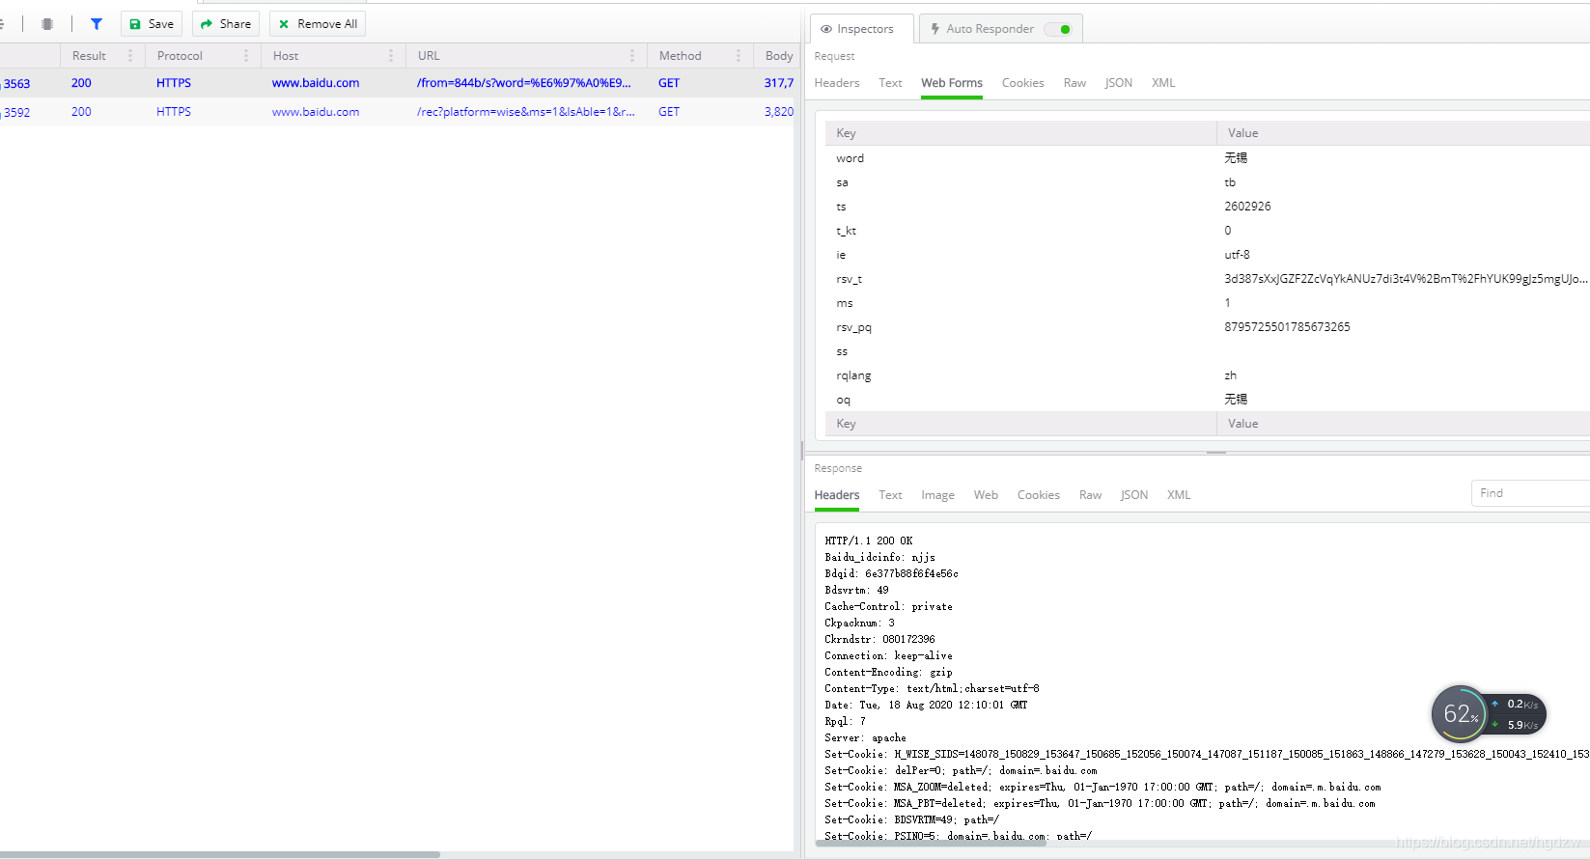Open the response Cookies tab
The height and width of the screenshot is (860, 1590).
coord(1039,495)
